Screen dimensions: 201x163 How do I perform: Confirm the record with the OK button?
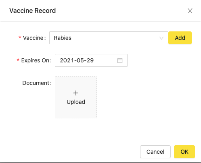click(184, 152)
